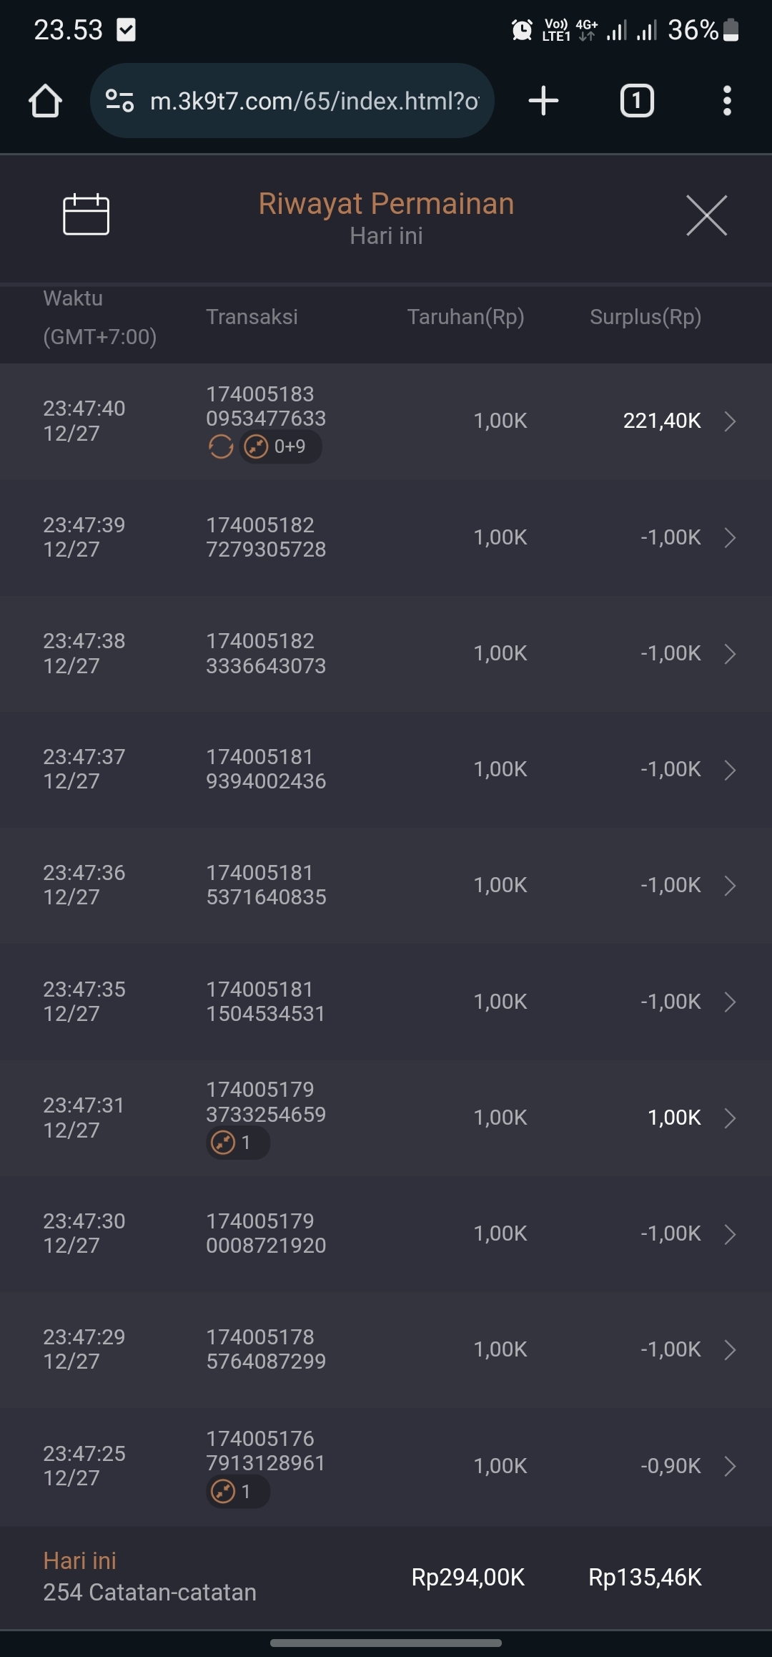This screenshot has width=772, height=1657.
Task: Tap the Riwayat Permainan title
Action: coord(386,204)
